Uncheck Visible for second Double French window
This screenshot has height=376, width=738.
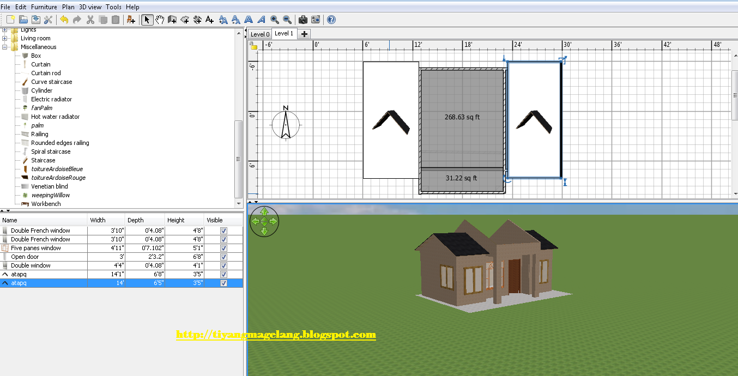click(223, 239)
